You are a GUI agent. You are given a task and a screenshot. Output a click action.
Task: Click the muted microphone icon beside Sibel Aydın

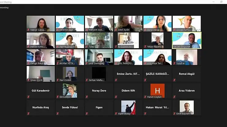pos(116,30)
